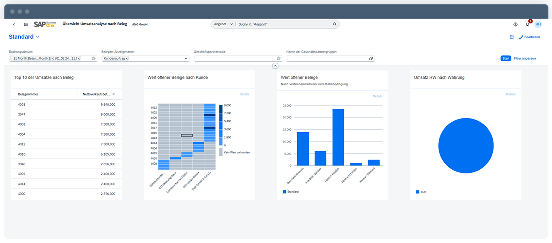The image size is (552, 243).
Task: Open the help question mark icon
Action: (x=515, y=24)
